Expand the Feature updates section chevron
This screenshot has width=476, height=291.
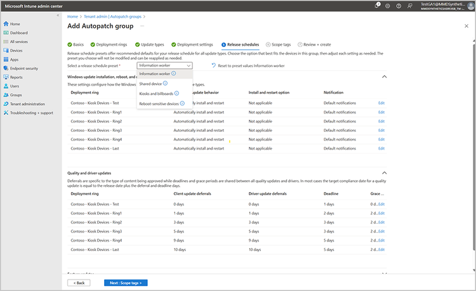click(385, 273)
